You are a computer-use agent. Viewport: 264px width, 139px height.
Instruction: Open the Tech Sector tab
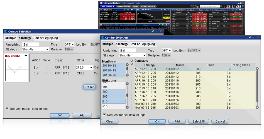click(x=204, y=10)
